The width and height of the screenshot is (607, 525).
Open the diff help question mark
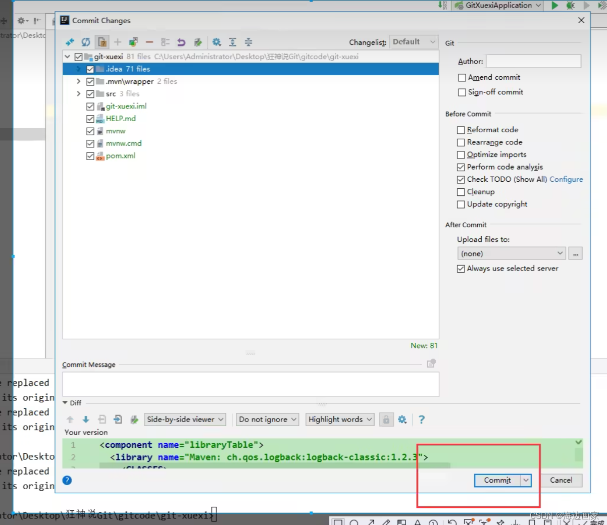coord(422,419)
